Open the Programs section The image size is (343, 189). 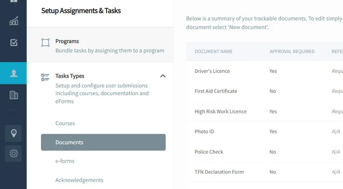[100, 45]
